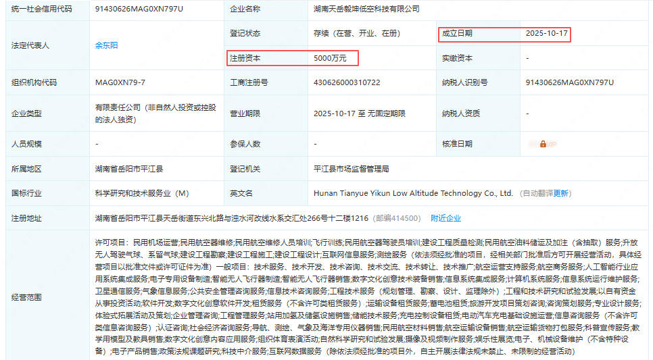The image size is (653, 360).
Task: Open legal representative 余东阳 profile link
Action: pyautogui.click(x=106, y=45)
